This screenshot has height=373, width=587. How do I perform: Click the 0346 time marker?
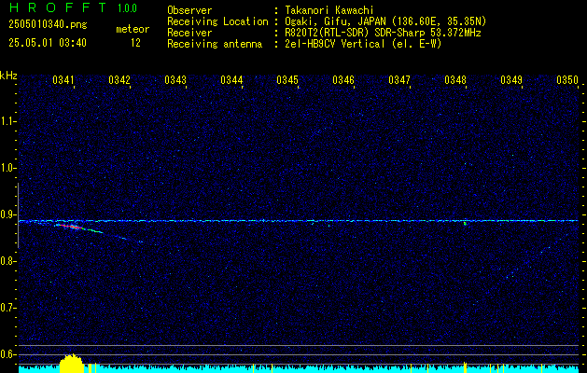coord(343,80)
